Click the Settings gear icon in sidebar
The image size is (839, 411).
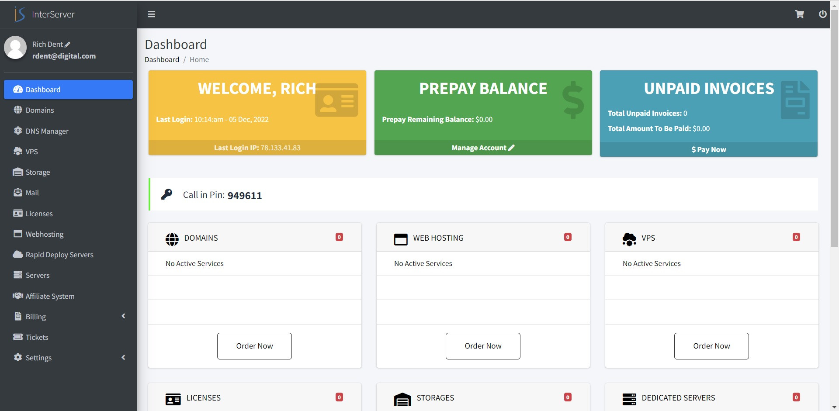pyautogui.click(x=18, y=357)
